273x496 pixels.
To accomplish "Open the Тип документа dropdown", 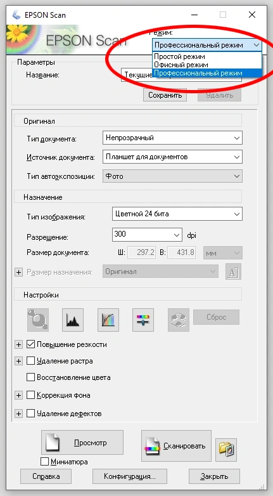I will [x=172, y=138].
